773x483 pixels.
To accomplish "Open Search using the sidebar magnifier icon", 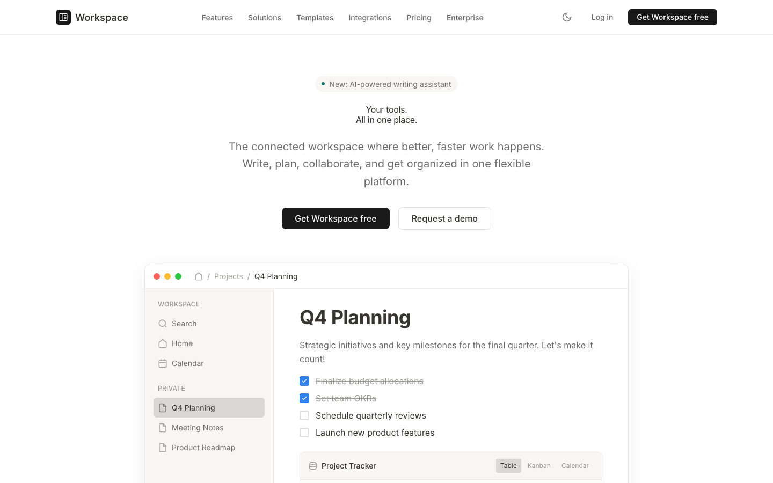I will pyautogui.click(x=163, y=324).
